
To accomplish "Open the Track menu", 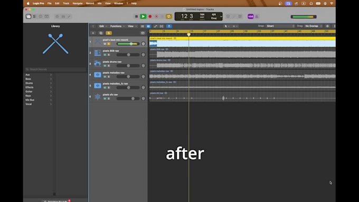I will coord(66,4).
